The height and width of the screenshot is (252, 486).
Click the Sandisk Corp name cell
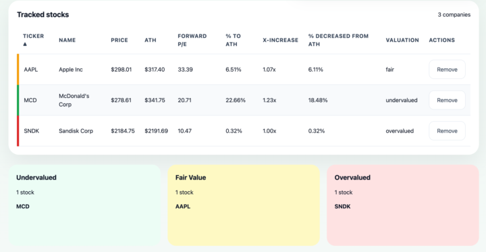(76, 131)
